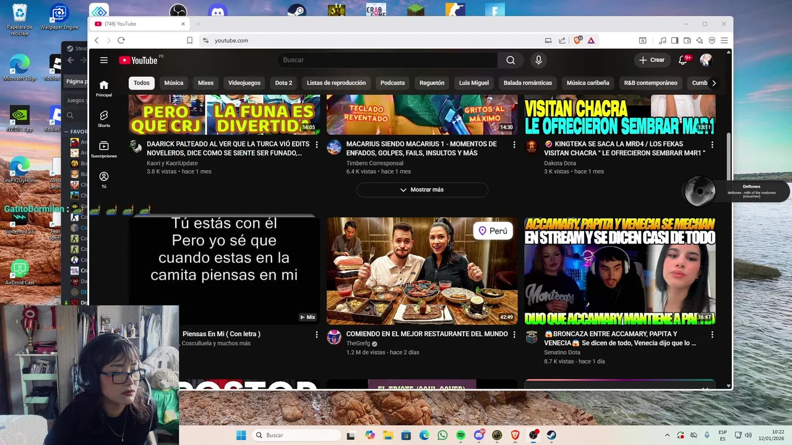Open options for the DAARICK PALTEADO video
Image resolution: width=792 pixels, height=445 pixels.
(x=317, y=145)
